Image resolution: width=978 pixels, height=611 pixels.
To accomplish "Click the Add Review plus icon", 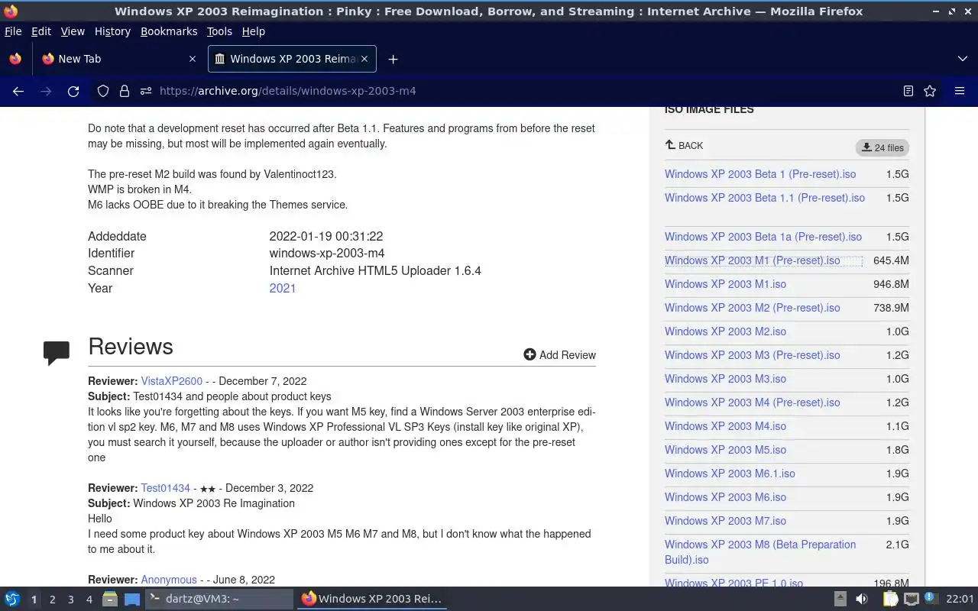I will coord(529,354).
